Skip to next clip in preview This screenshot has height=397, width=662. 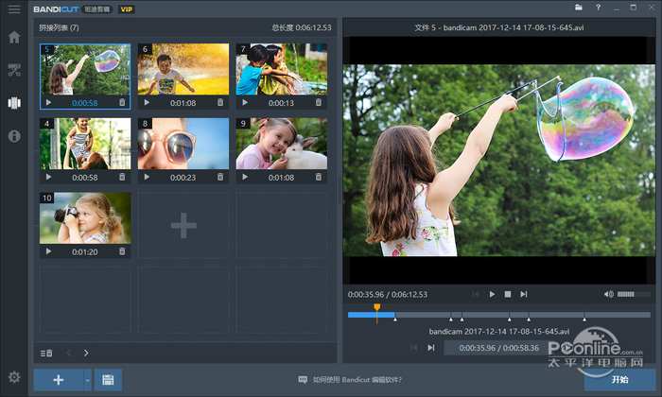pyautogui.click(x=524, y=294)
